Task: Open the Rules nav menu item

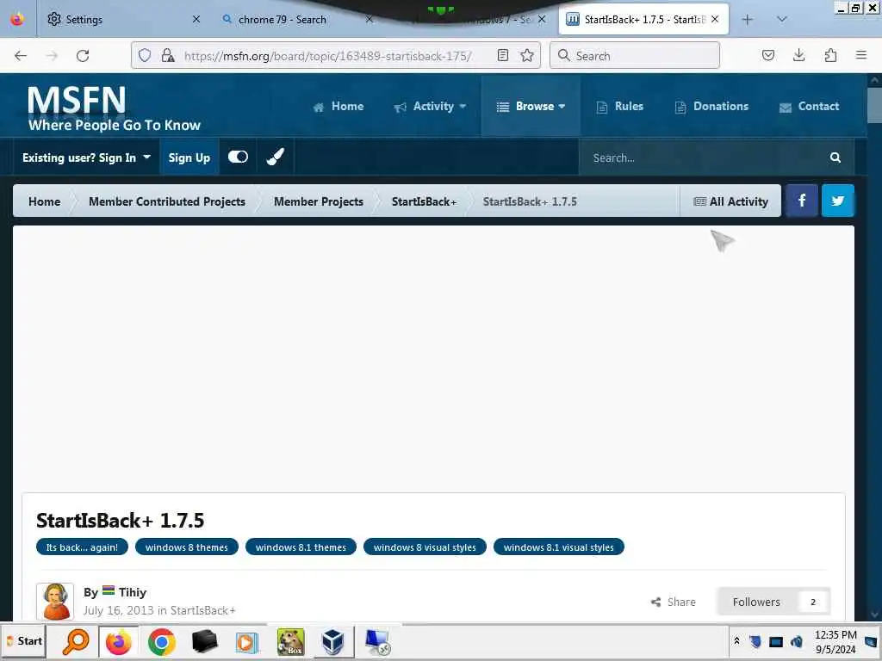Action: coord(620,106)
